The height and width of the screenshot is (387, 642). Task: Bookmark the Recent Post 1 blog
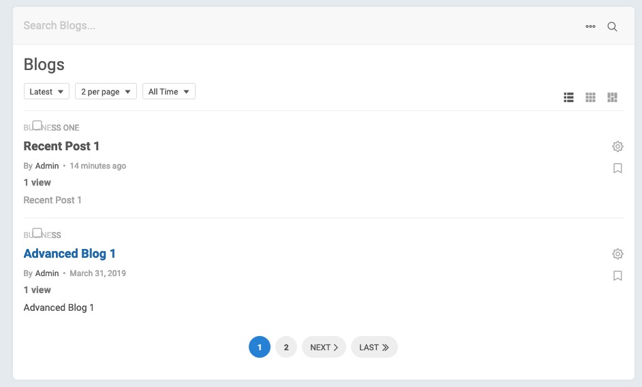617,168
